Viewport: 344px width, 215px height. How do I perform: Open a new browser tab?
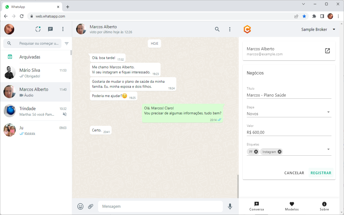point(67,7)
